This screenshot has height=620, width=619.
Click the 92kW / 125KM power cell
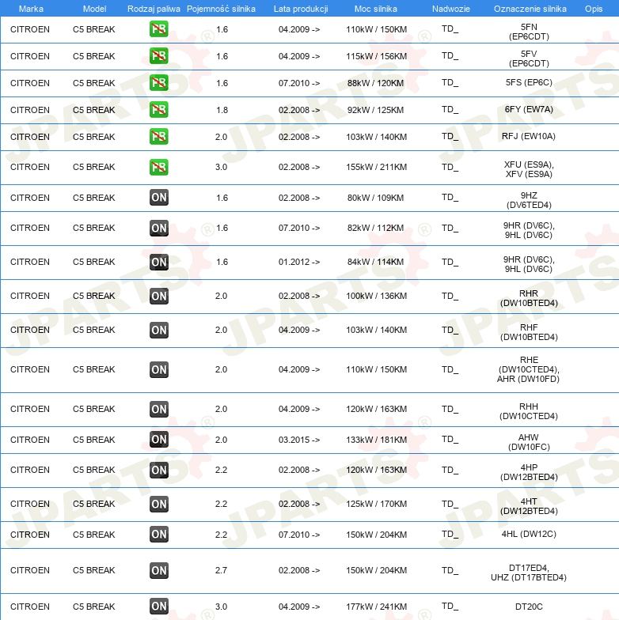375,110
